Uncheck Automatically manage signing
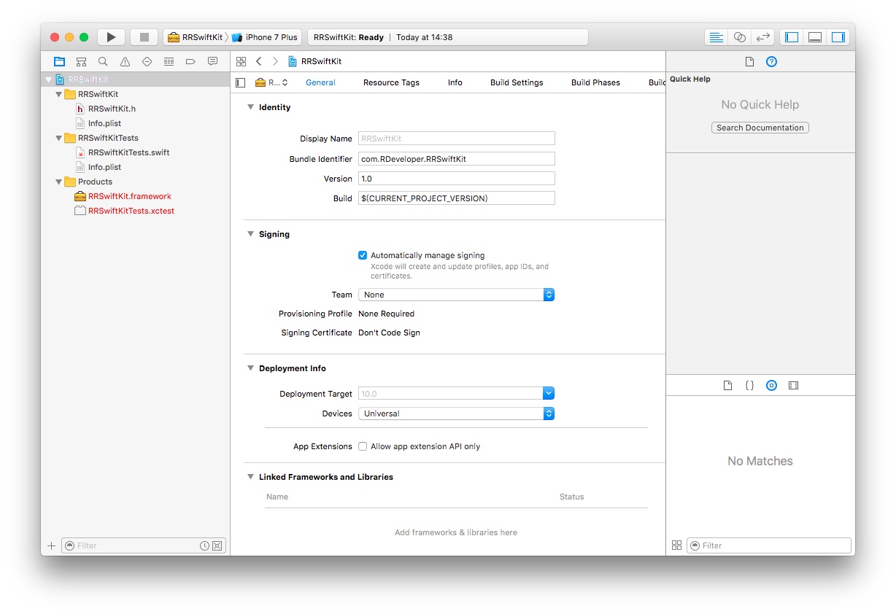 click(x=363, y=255)
